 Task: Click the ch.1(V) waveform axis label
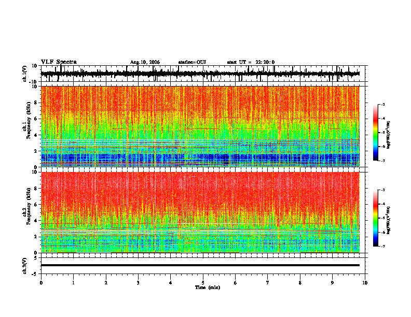tap(24, 74)
